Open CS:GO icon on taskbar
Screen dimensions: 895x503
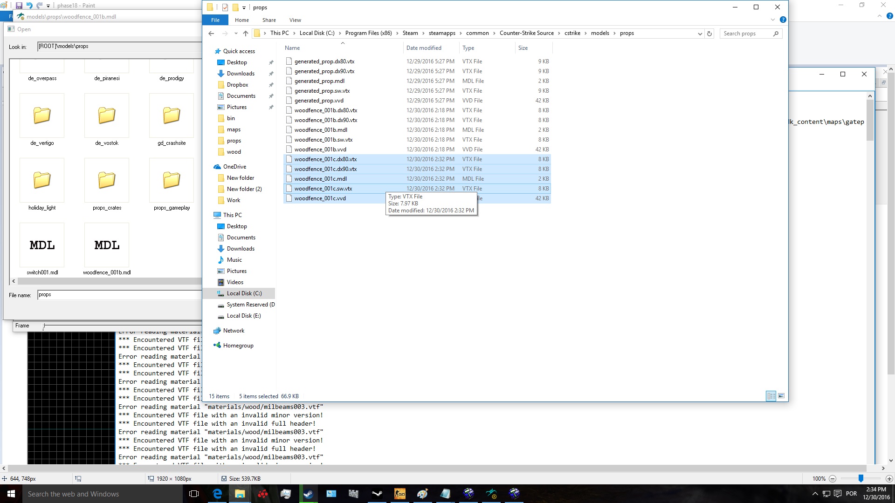pos(399,494)
